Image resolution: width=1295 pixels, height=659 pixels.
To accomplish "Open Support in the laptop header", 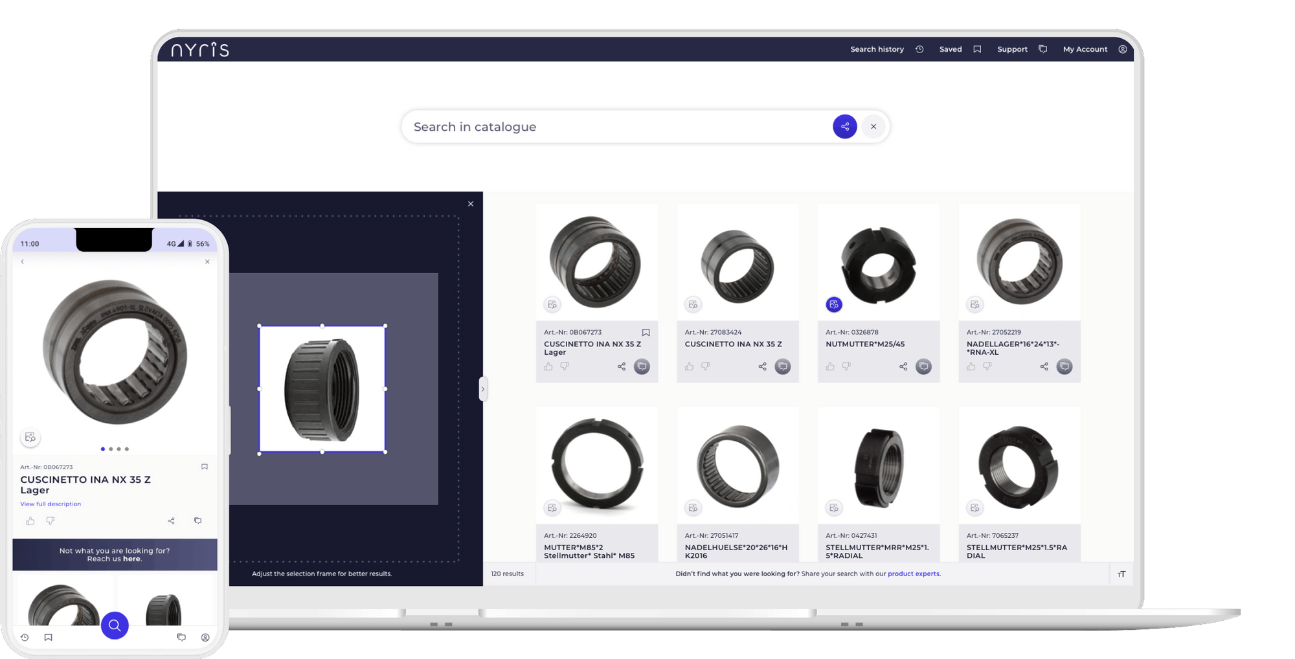I will pyautogui.click(x=1022, y=49).
